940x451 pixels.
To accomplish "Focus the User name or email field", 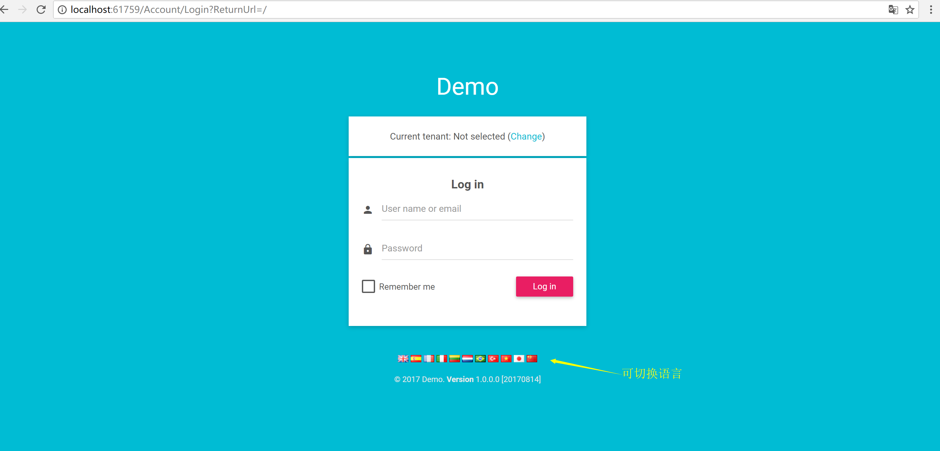I will point(477,209).
